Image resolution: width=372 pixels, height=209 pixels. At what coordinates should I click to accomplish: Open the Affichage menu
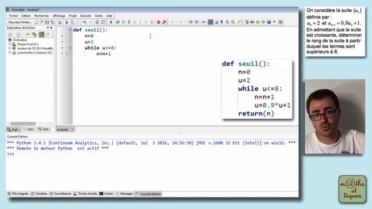point(59,16)
